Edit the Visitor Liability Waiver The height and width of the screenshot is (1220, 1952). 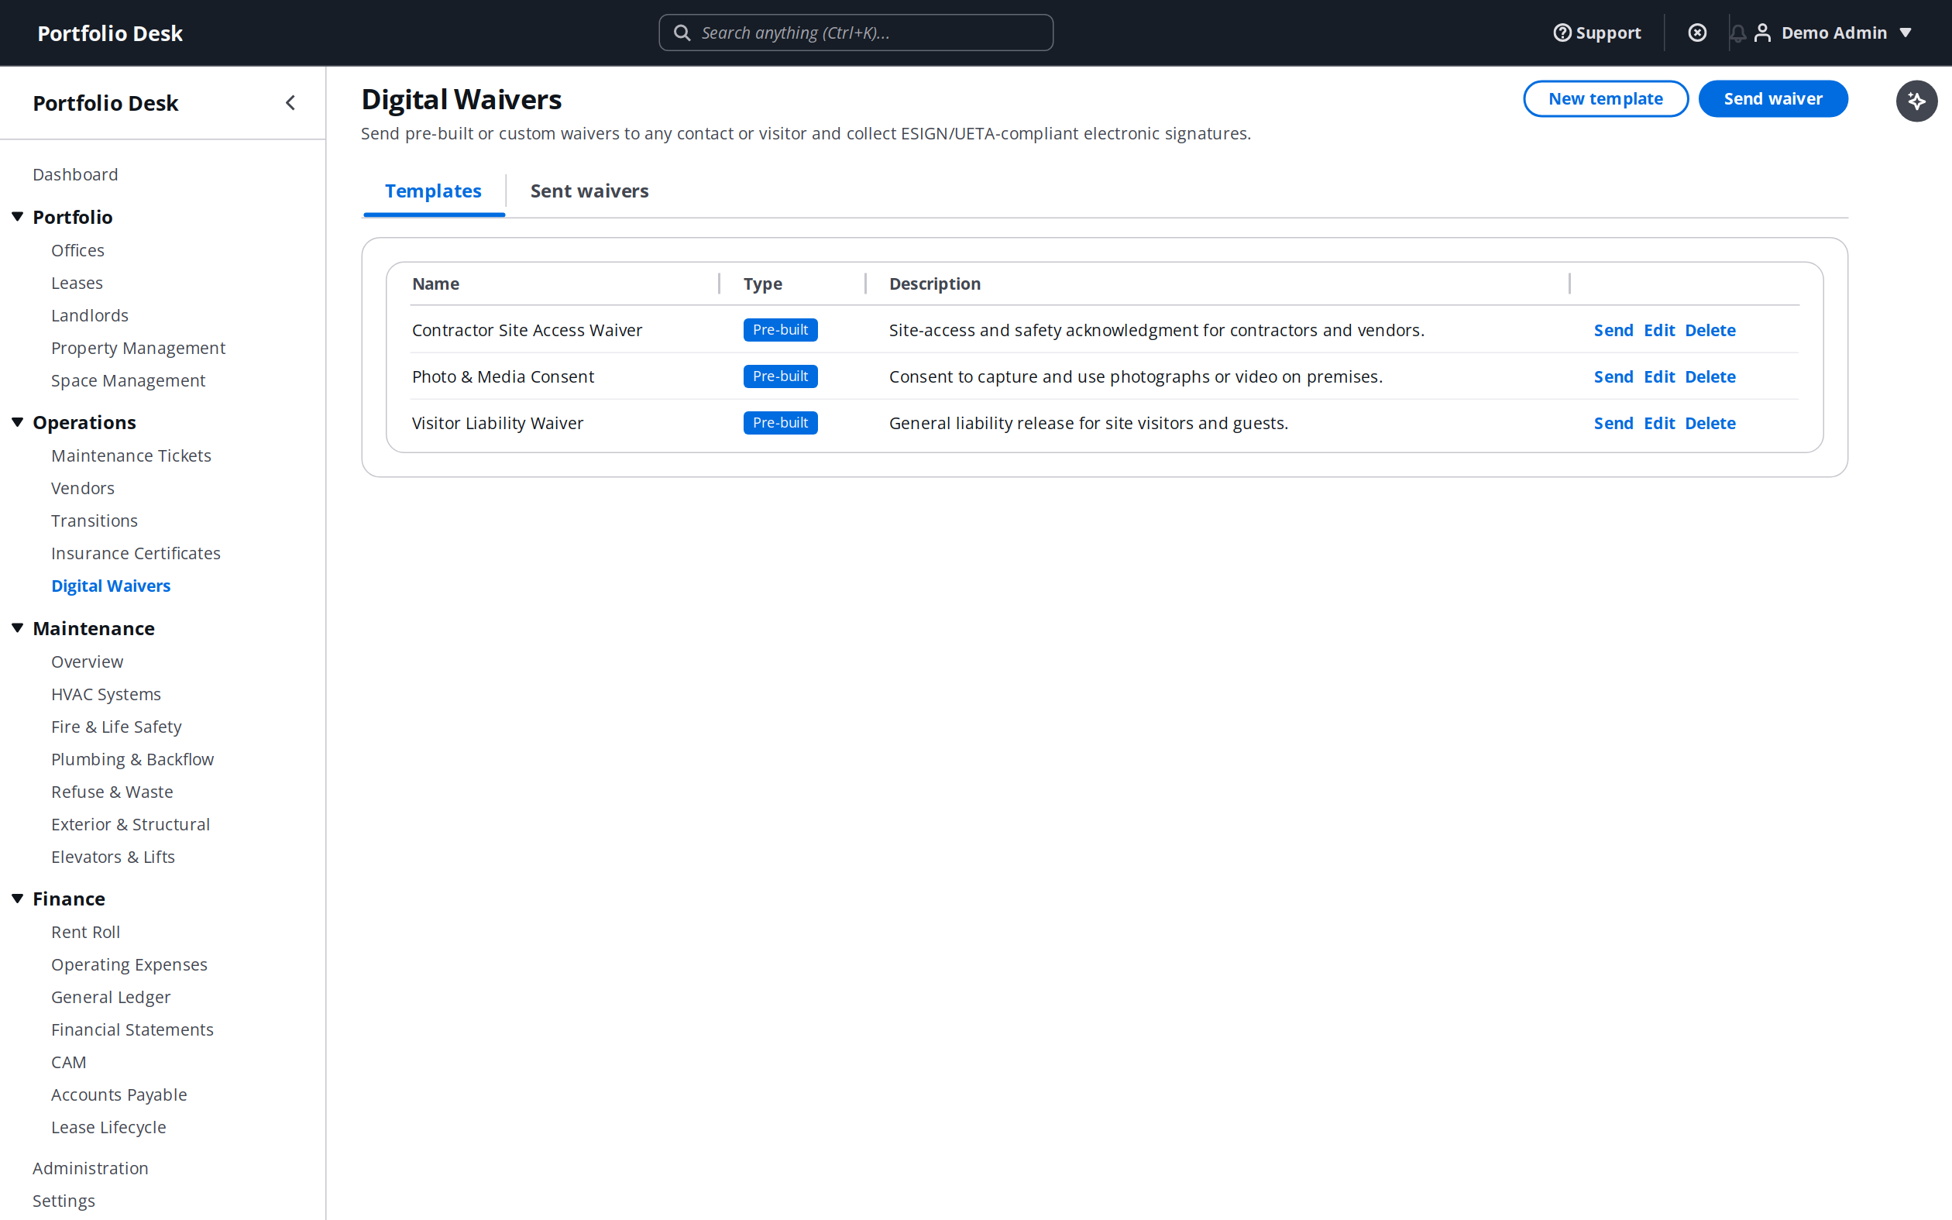(x=1659, y=423)
